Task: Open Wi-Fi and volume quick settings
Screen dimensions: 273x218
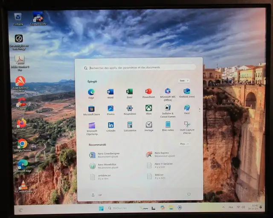Action: click(241, 207)
